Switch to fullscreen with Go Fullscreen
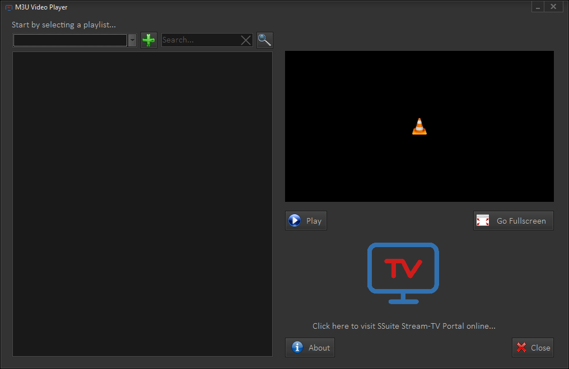This screenshot has width=569, height=369. pos(513,221)
